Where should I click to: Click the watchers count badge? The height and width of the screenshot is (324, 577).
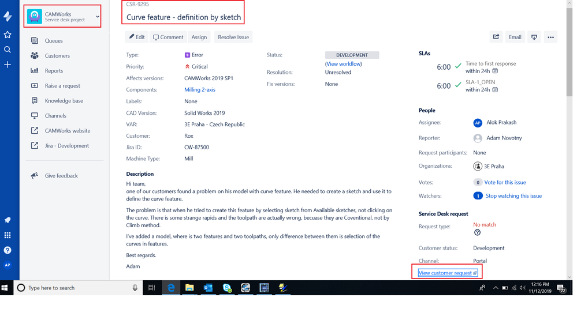coord(478,196)
